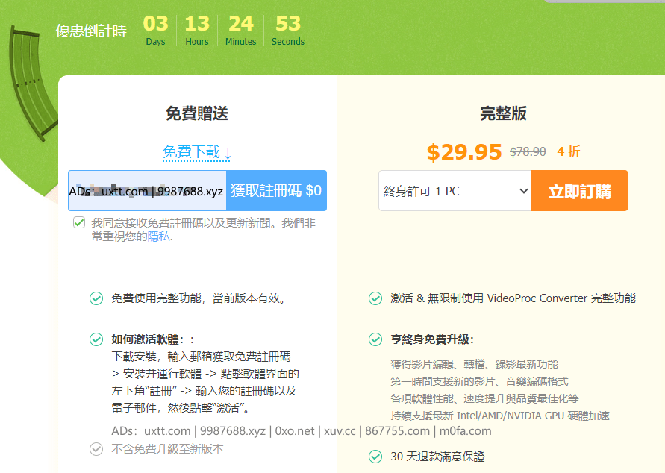
Task: Focus the email field for the registration code
Action: [x=147, y=191]
